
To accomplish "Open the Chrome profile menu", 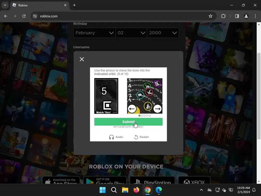I will (246, 16).
